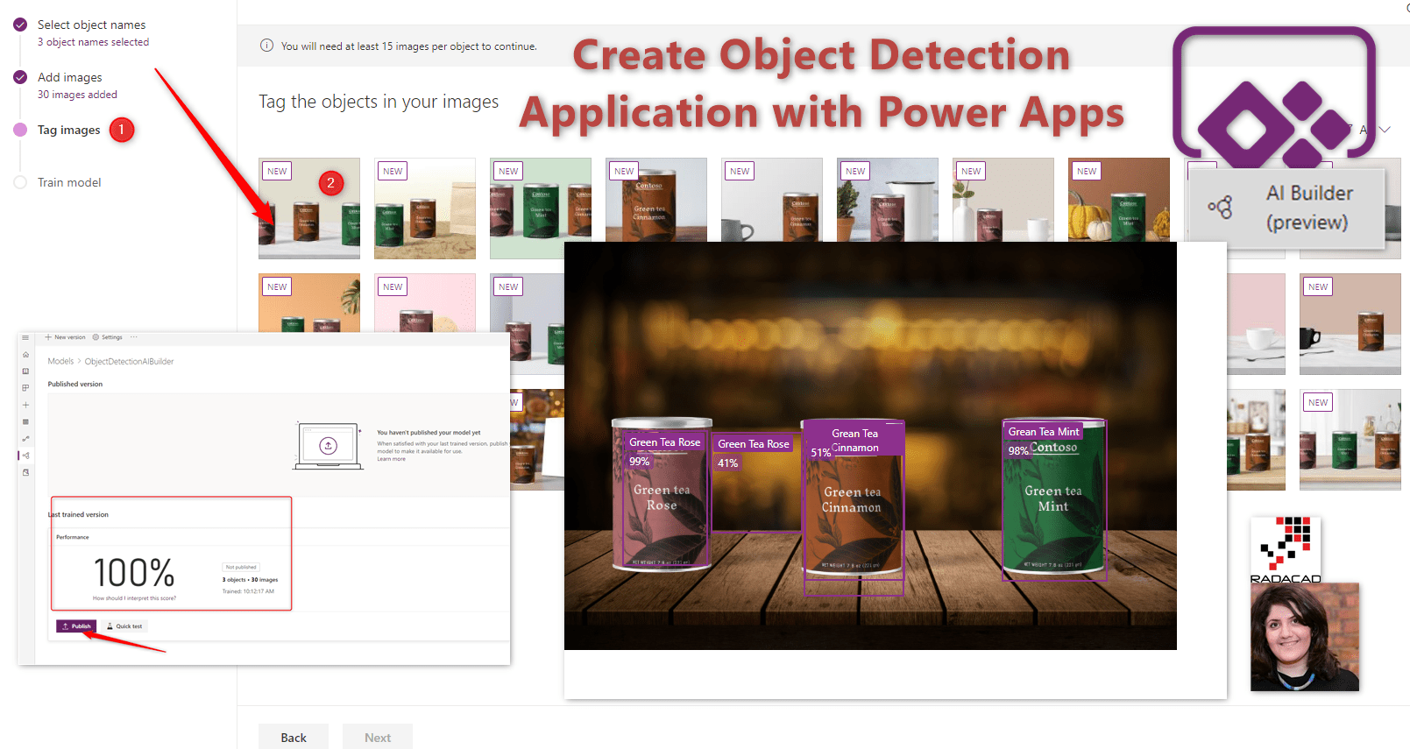
Task: Click the Add images step checkmark
Action: tap(20, 77)
